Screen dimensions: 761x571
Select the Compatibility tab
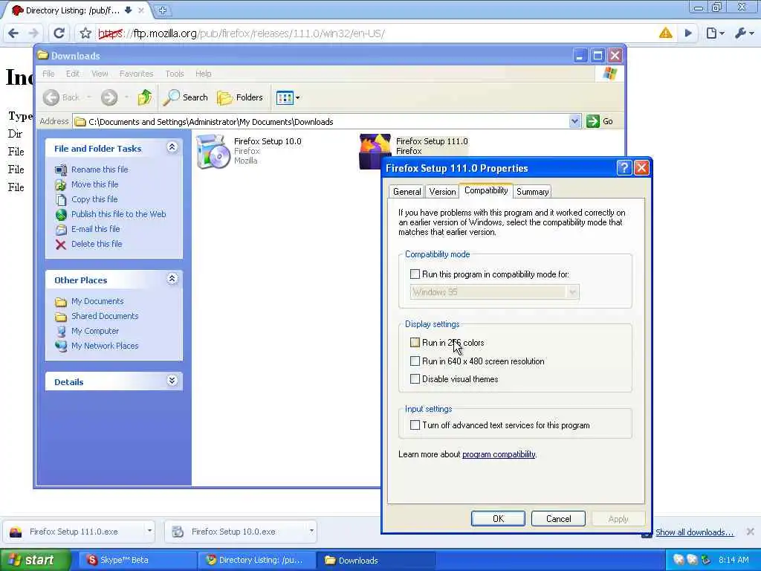tap(486, 190)
